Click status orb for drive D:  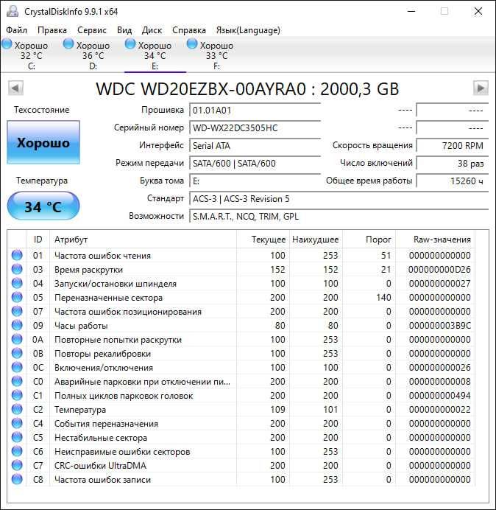point(68,44)
